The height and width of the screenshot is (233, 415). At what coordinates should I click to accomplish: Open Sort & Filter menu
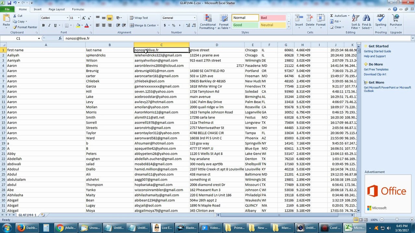[355, 22]
